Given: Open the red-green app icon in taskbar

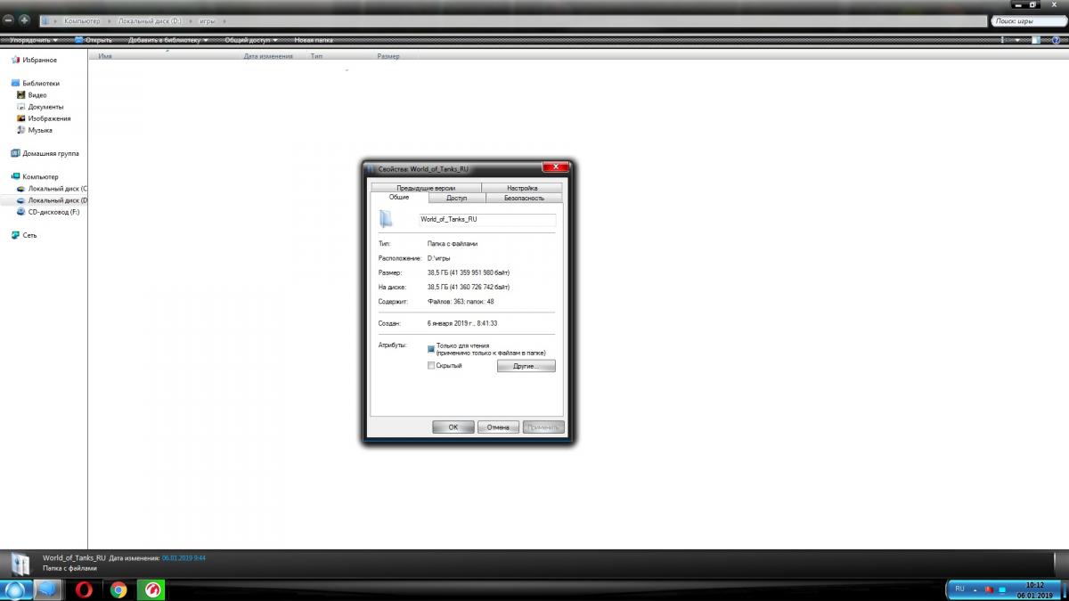Looking at the screenshot, I should point(151,589).
